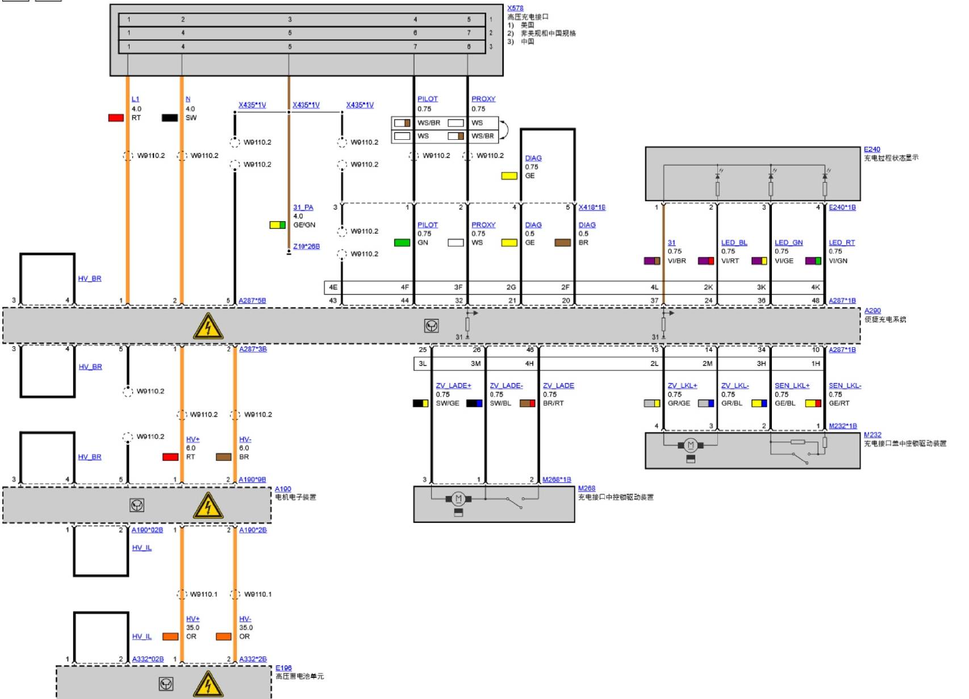Click the black SW swatch beside N
This screenshot has width=969, height=699.
169,118
